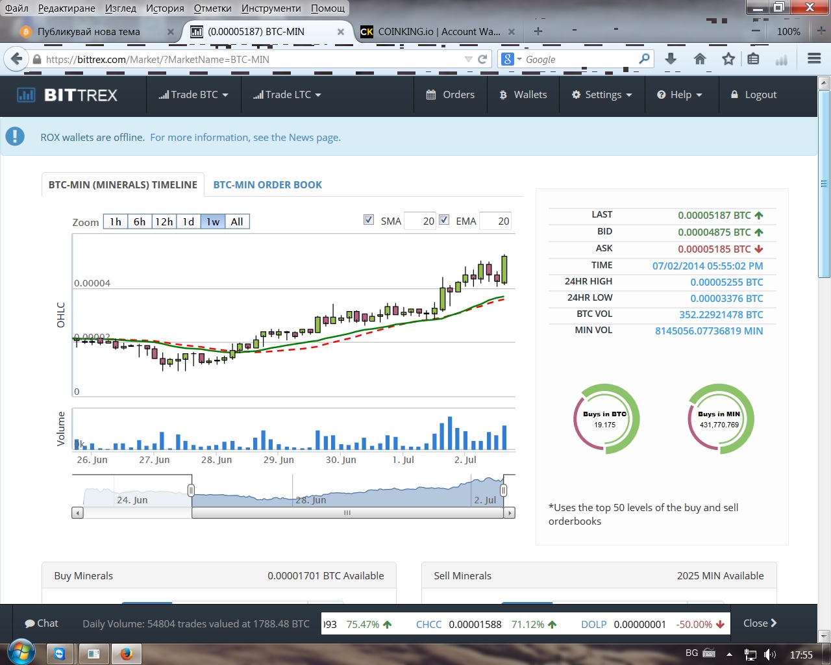Click the CHCC ticker entry
Image resolution: width=831 pixels, height=665 pixels.
[486, 624]
